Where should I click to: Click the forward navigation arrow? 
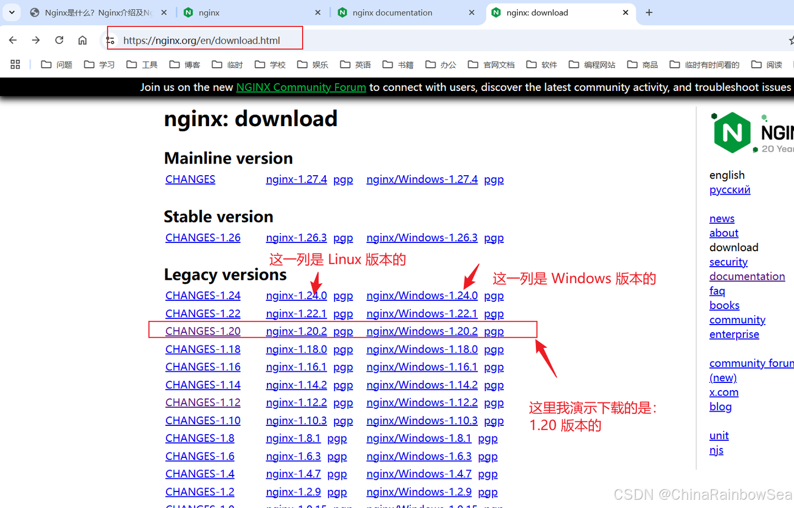point(35,40)
